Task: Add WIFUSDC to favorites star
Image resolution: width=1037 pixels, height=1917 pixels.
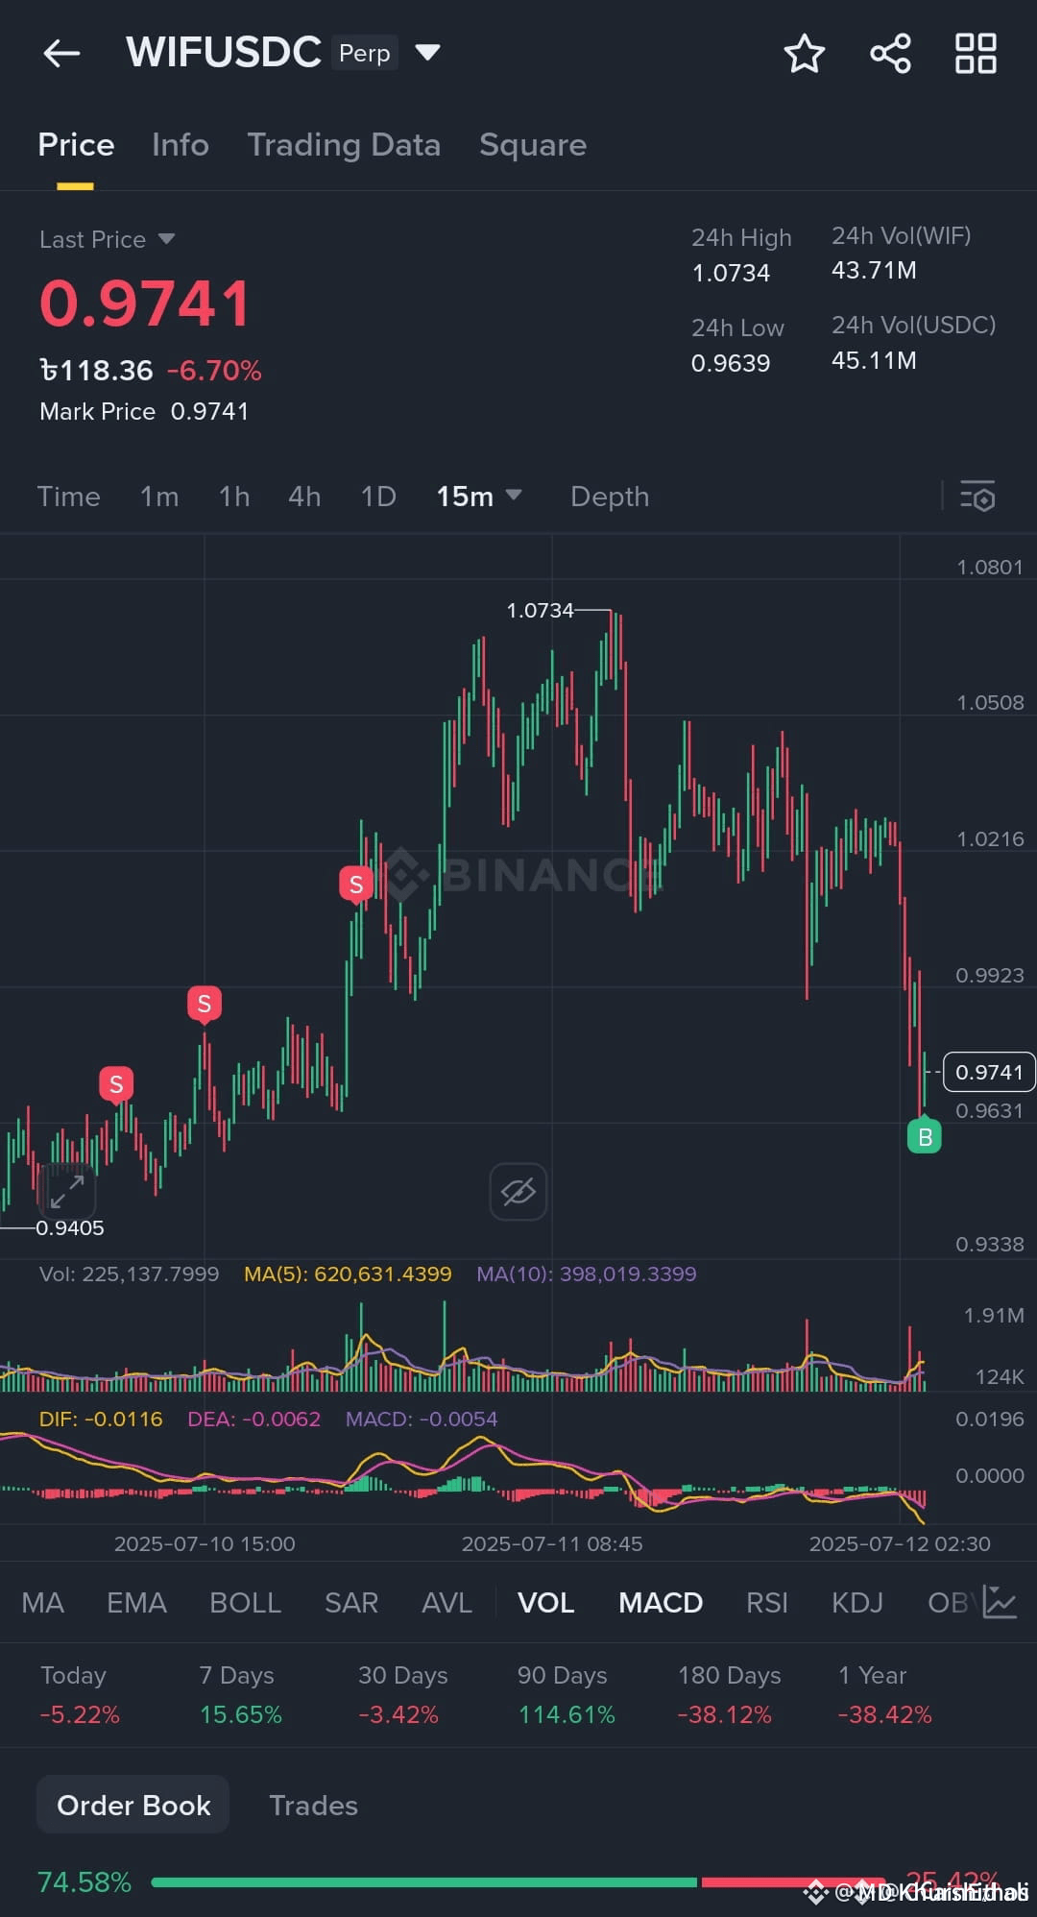Action: [804, 54]
